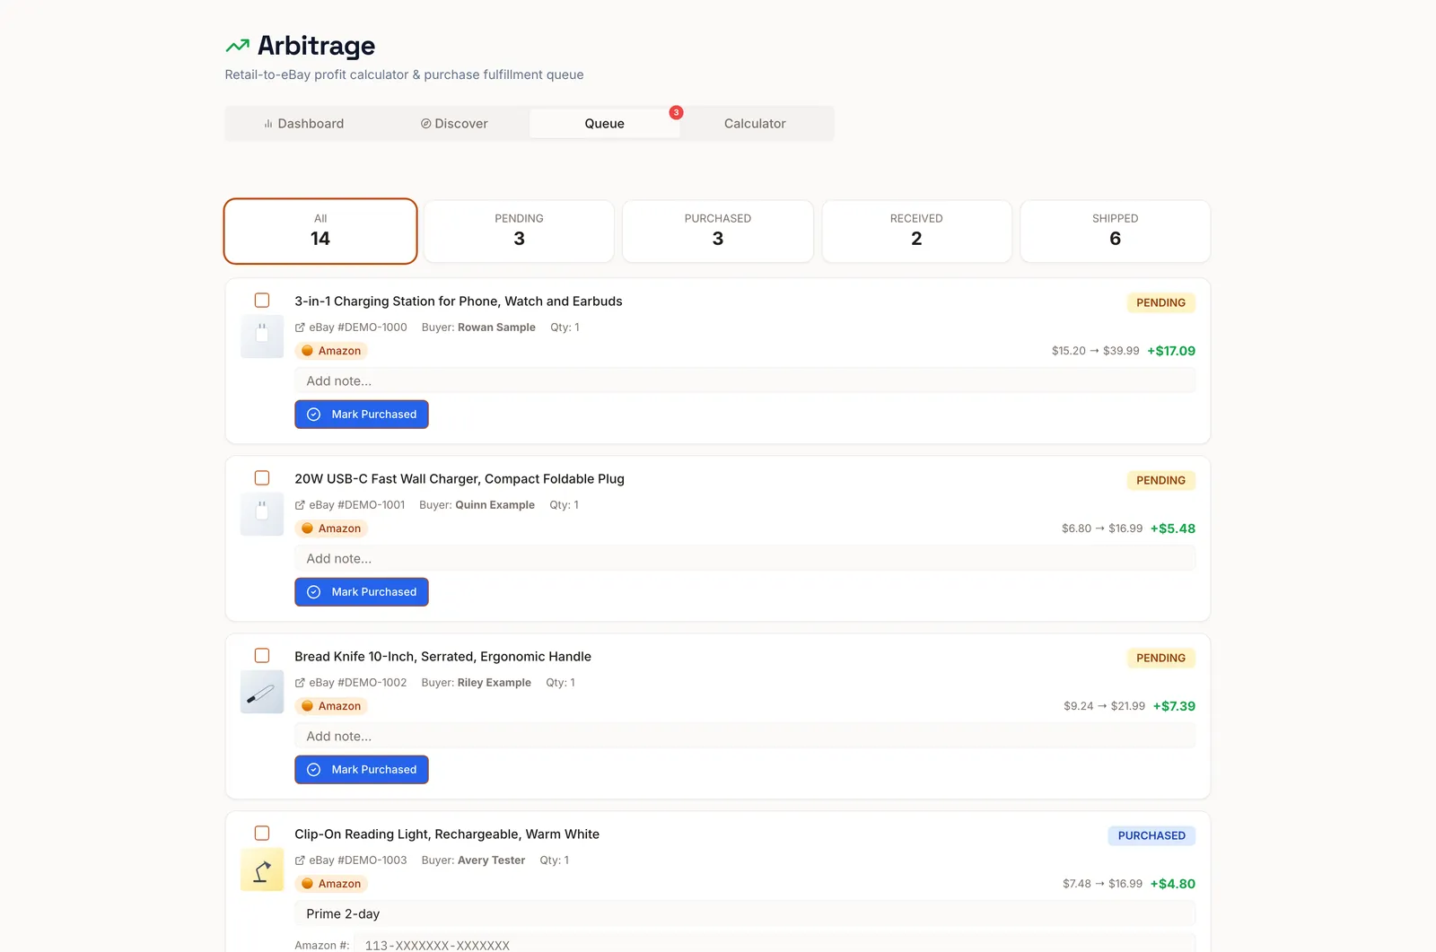Click buyer name Riley Example
The image size is (1436, 952).
[x=495, y=683]
